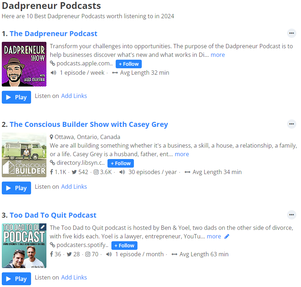301x287 pixels.
Task: Follow The Conscious Builder Show
Action: [x=121, y=163]
